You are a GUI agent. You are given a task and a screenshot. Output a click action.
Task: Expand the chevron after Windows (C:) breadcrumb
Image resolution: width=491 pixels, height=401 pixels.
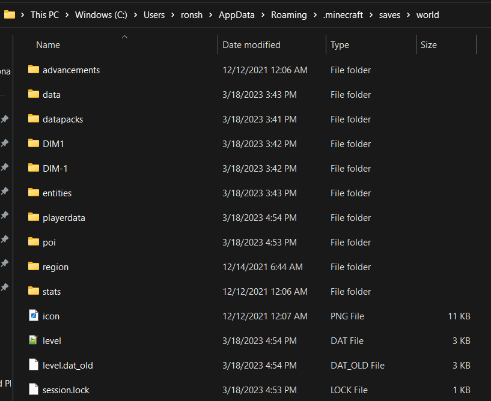click(x=135, y=15)
